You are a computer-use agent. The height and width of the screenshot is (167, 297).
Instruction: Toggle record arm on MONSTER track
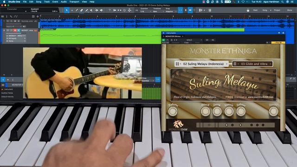(15, 31)
